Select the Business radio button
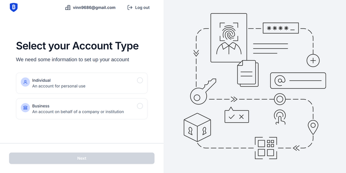346x173 pixels. pos(140,106)
